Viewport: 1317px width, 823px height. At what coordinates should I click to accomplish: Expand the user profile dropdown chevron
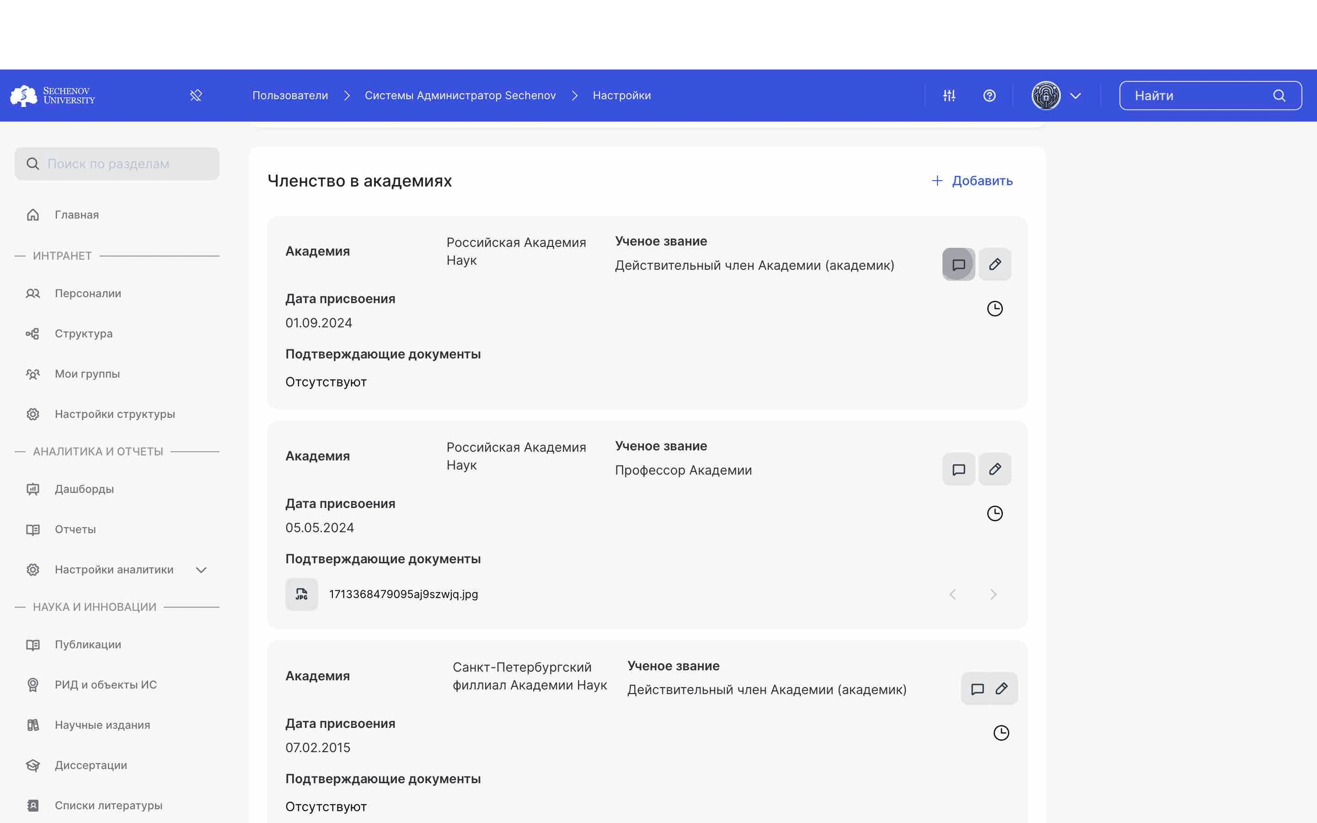[x=1076, y=96]
